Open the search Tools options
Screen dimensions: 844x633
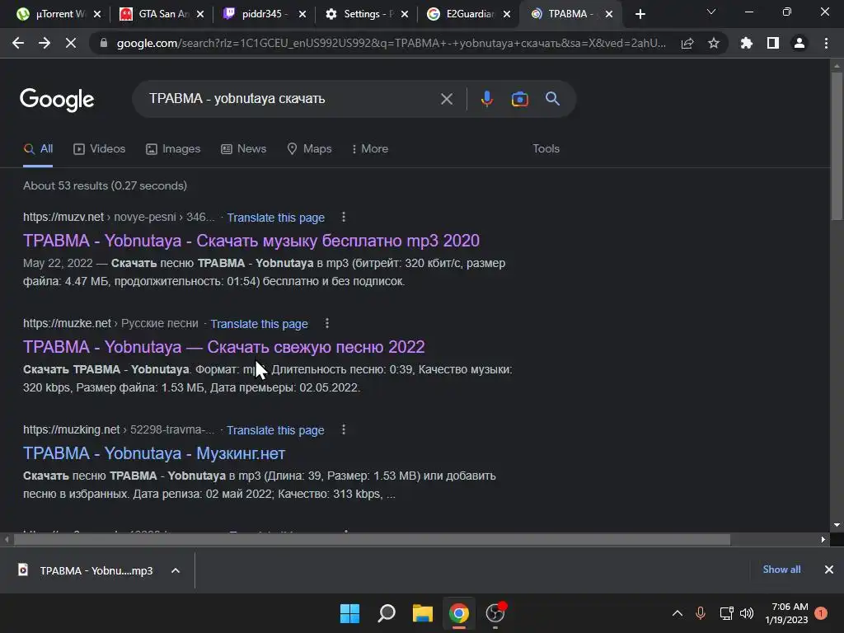pos(546,149)
